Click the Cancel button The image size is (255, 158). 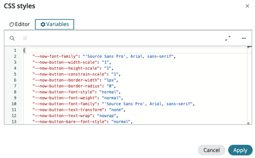(212, 150)
